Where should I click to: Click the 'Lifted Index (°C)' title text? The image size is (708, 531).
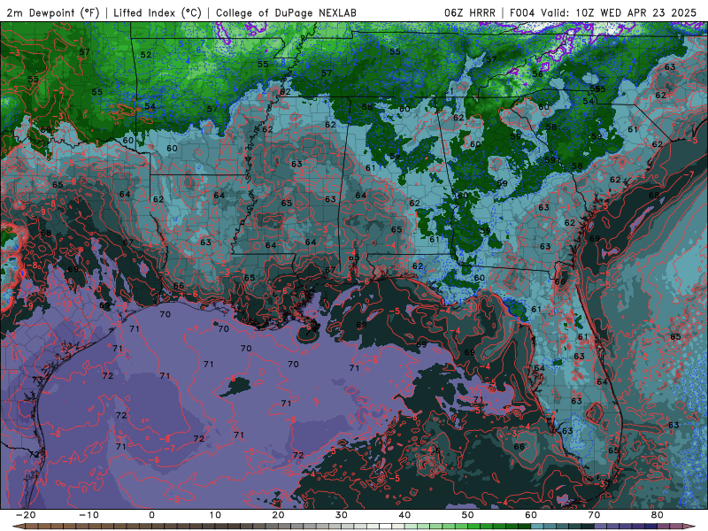tap(158, 12)
